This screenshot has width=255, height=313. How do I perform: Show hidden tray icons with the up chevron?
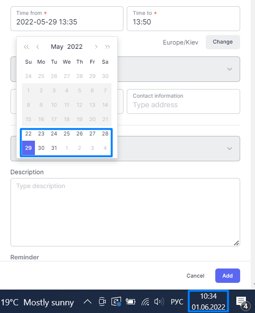pyautogui.click(x=88, y=302)
